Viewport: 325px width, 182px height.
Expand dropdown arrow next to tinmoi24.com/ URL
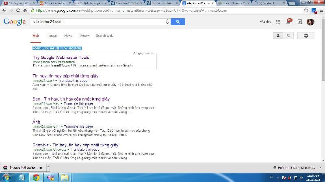point(56,81)
